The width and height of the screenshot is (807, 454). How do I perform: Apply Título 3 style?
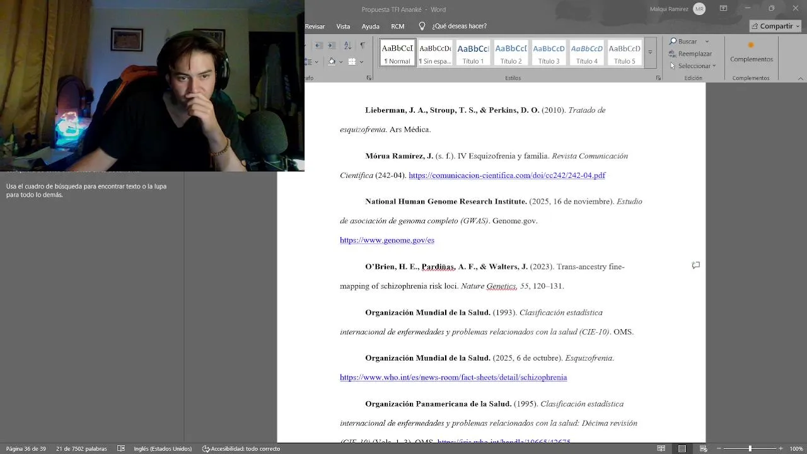pyautogui.click(x=549, y=52)
